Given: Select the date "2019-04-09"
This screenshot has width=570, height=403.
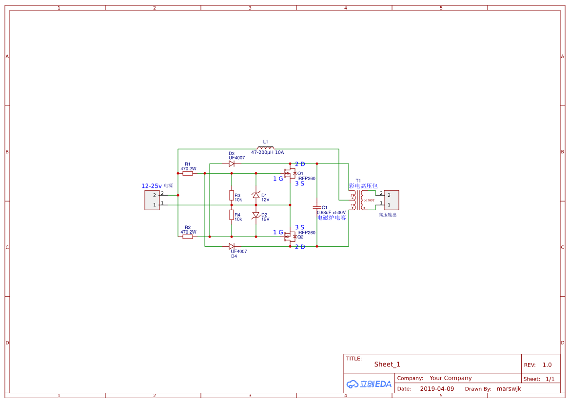Looking at the screenshot, I should [437, 389].
